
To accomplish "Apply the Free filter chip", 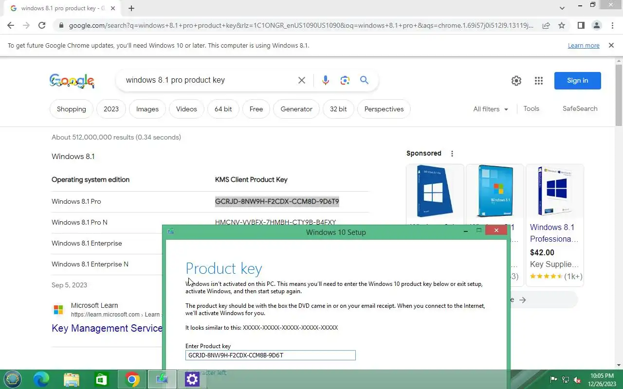I will coord(256,109).
